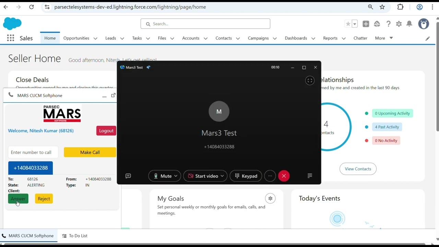Open the browser extensions puzzle icon
439x247 pixels.
coord(400,7)
